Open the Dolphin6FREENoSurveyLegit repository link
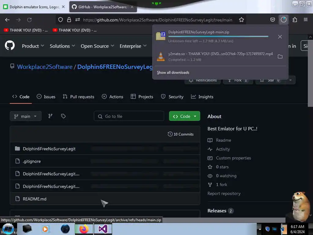 tap(115, 67)
